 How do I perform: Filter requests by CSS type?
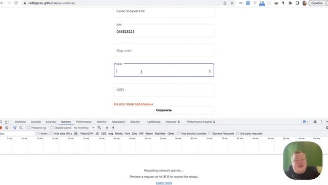coord(104,134)
